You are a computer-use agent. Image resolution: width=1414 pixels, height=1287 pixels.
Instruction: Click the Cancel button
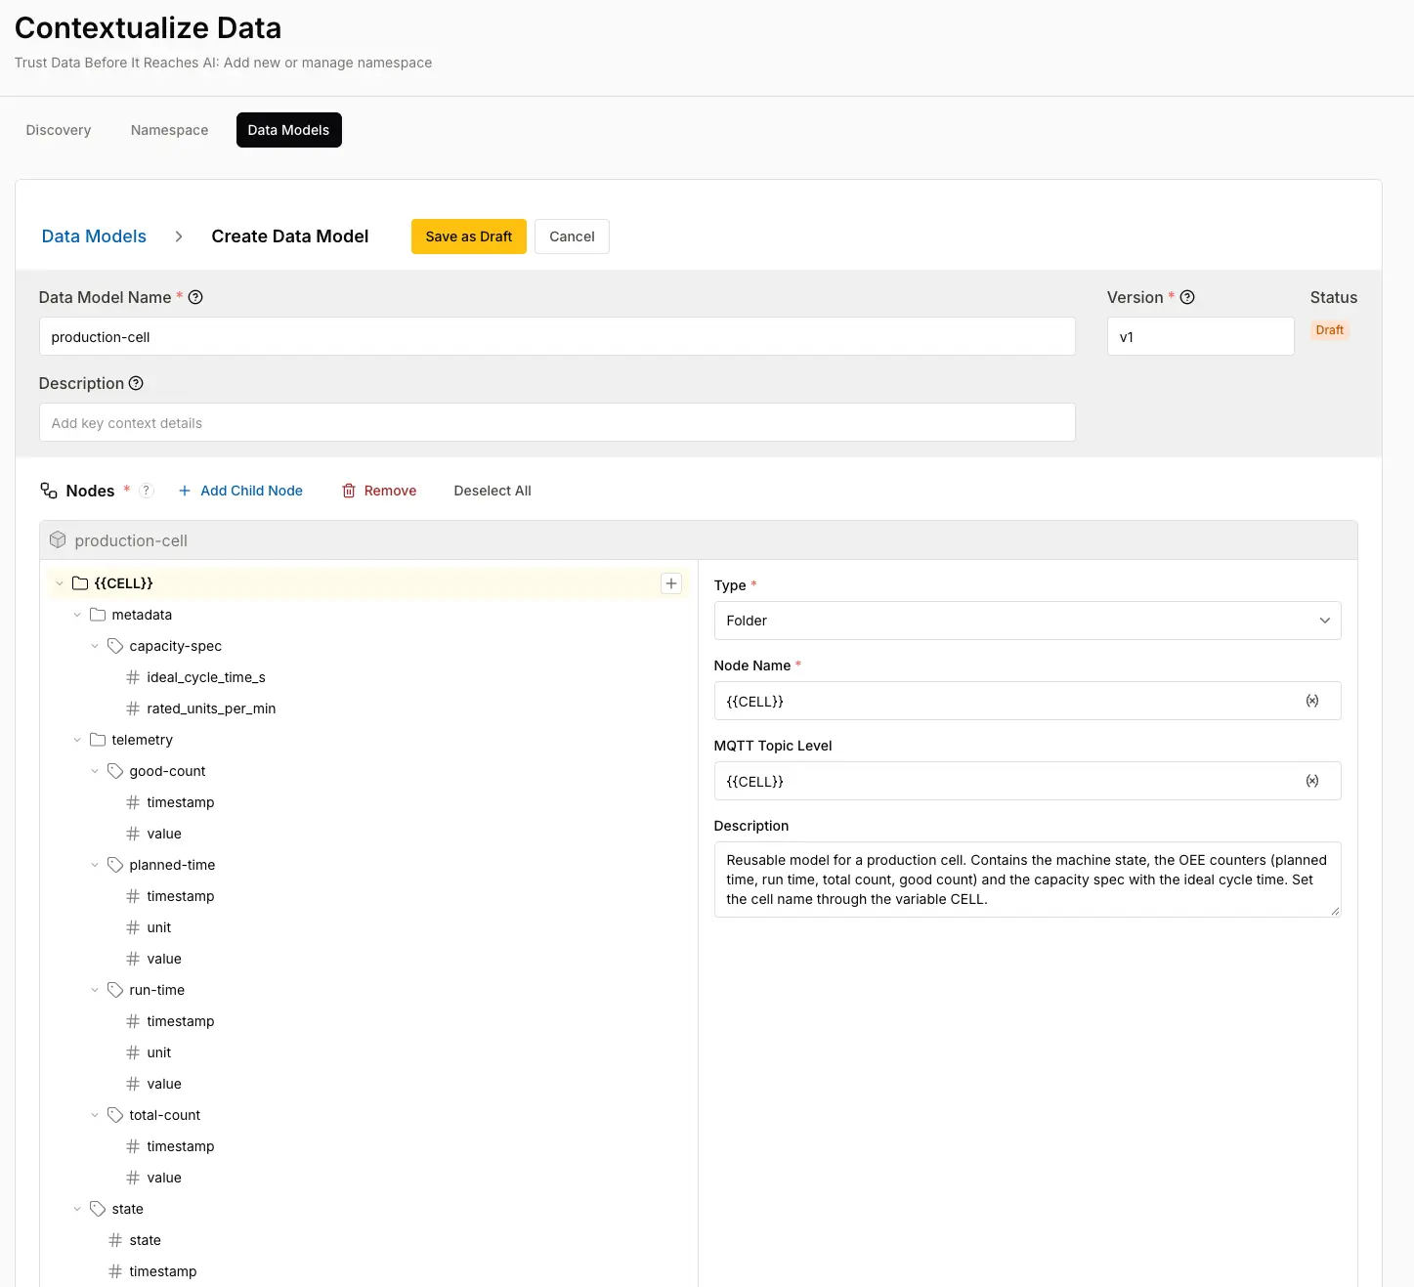point(572,236)
